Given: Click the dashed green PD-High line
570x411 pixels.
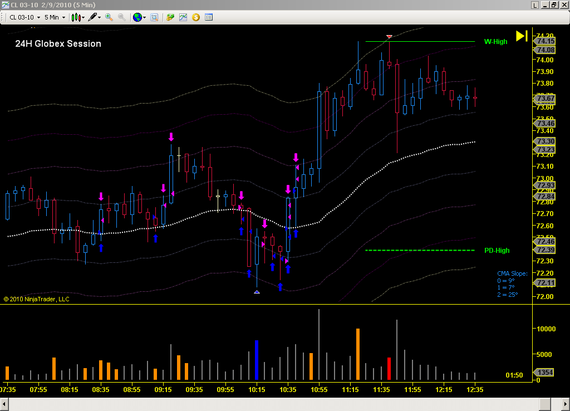Looking at the screenshot, I should pos(420,250).
